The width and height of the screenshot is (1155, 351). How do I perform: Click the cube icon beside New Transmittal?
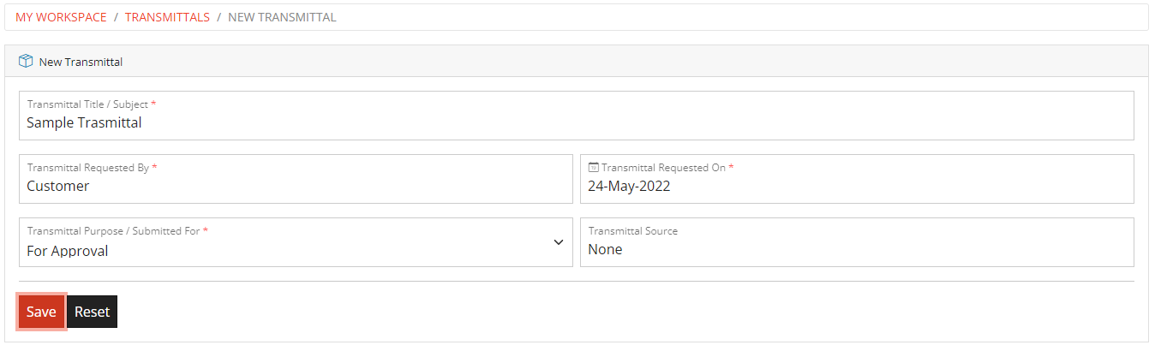click(26, 62)
